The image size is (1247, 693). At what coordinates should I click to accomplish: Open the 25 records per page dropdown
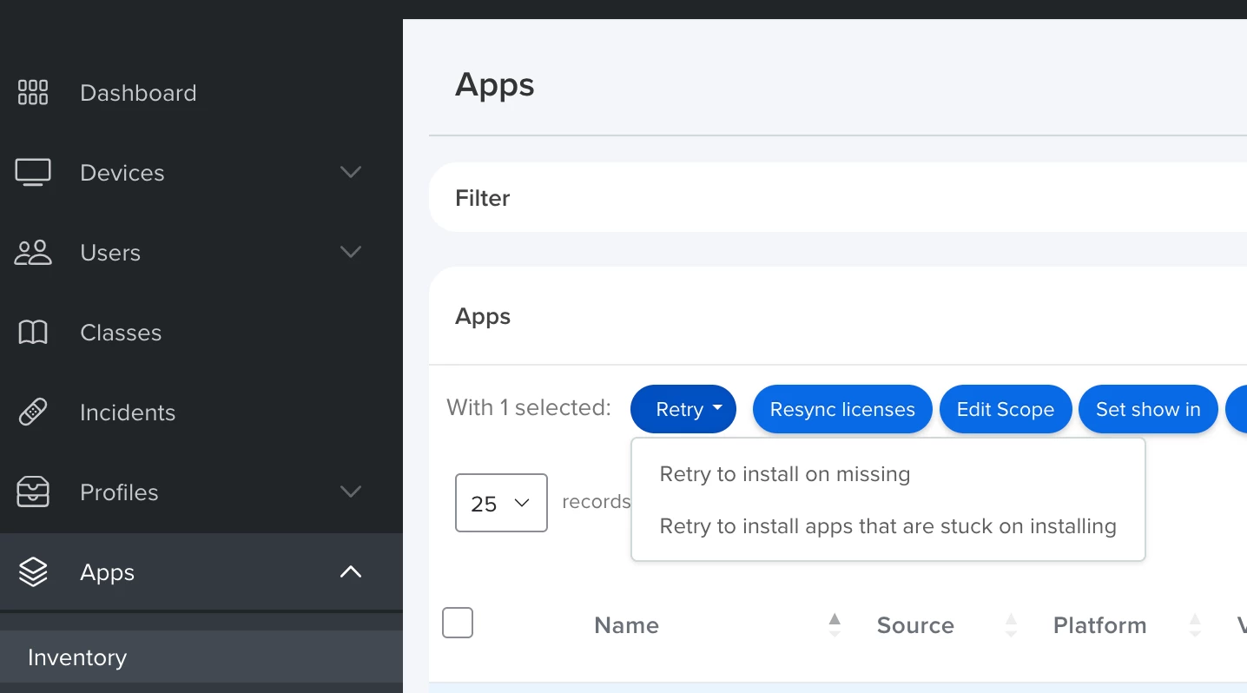(x=501, y=503)
